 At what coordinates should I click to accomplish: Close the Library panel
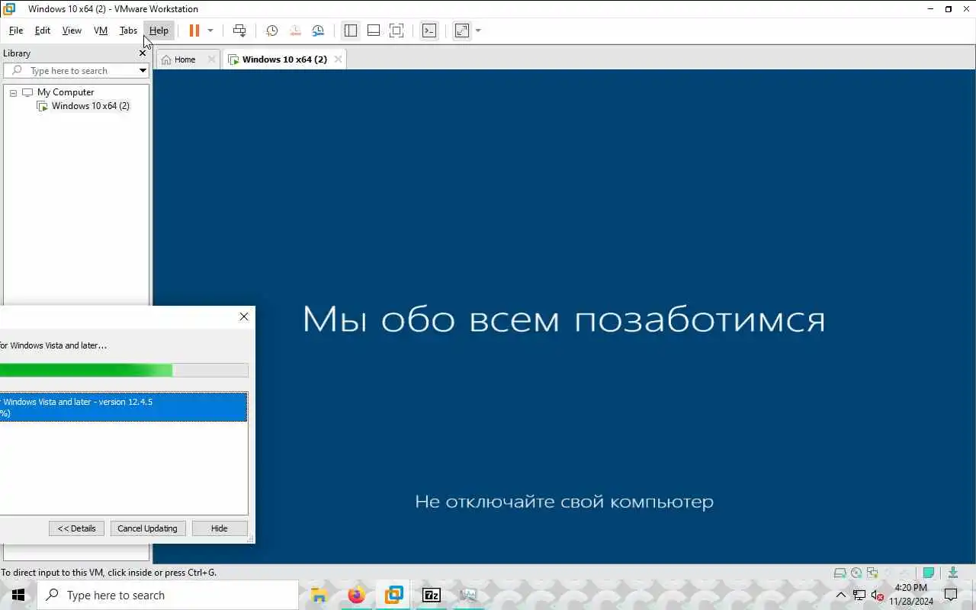(x=143, y=53)
